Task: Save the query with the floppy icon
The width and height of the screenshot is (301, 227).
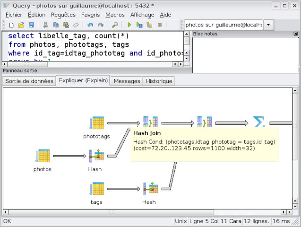Action: coord(31,25)
